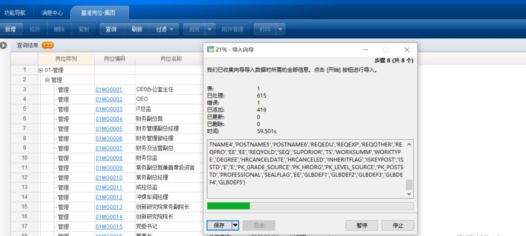The image size is (526, 236).
Task: Open the 消息中心 tab
Action: click(52, 13)
